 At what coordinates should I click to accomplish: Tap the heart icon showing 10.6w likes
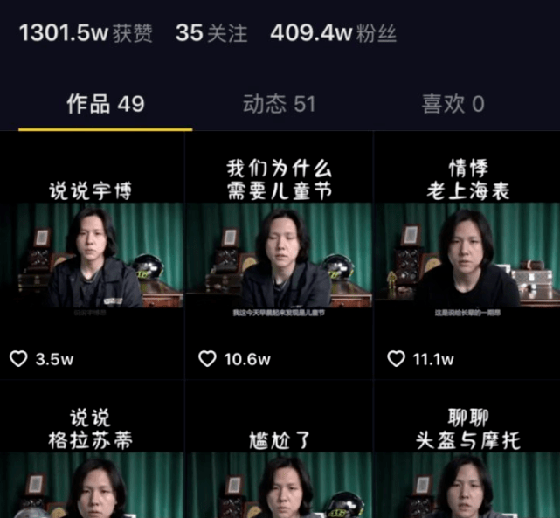pos(207,359)
